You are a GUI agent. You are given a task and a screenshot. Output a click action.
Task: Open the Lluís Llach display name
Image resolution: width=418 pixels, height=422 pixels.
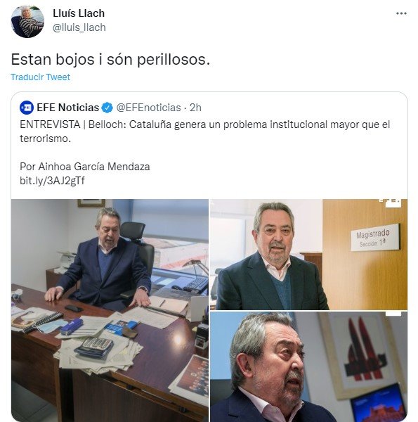[79, 13]
